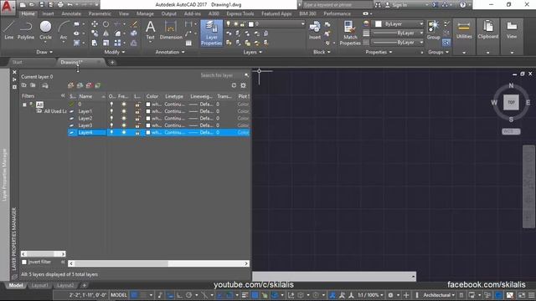This screenshot has width=536, height=301.
Task: Switch to the Express Tools tab
Action: 240,13
